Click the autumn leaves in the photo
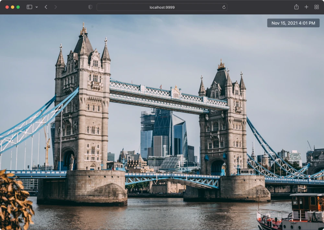Image resolution: width=324 pixels, height=230 pixels. (15, 201)
